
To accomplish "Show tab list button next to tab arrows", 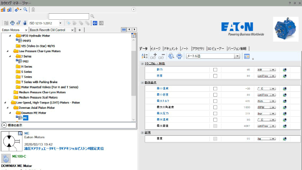I will coord(124,30).
